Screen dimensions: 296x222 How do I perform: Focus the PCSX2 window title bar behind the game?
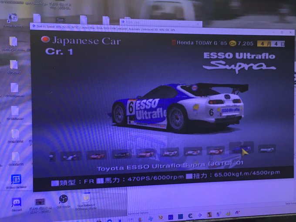coord(161,23)
